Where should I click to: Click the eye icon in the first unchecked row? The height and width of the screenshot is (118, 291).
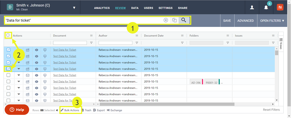(x=37, y=75)
